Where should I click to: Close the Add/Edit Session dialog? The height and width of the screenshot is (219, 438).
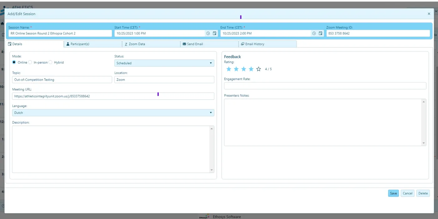[x=429, y=14]
